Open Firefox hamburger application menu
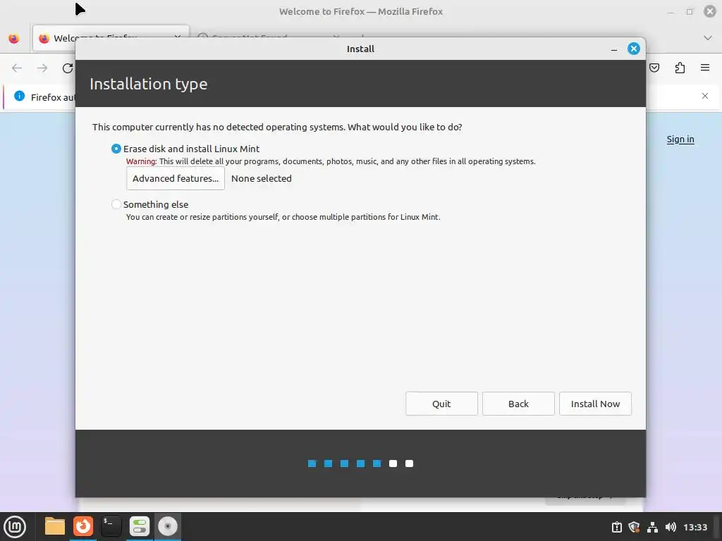The height and width of the screenshot is (541, 722). coord(705,68)
